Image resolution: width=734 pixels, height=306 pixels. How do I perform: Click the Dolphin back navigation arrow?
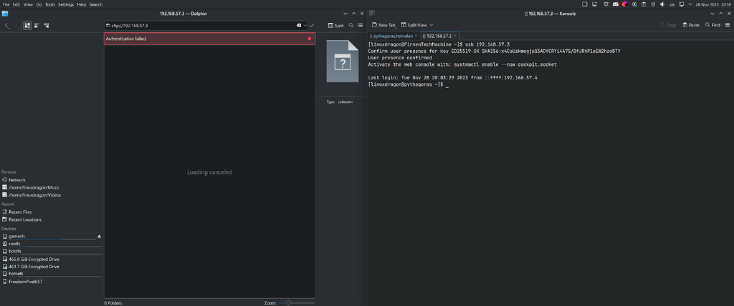(7, 25)
